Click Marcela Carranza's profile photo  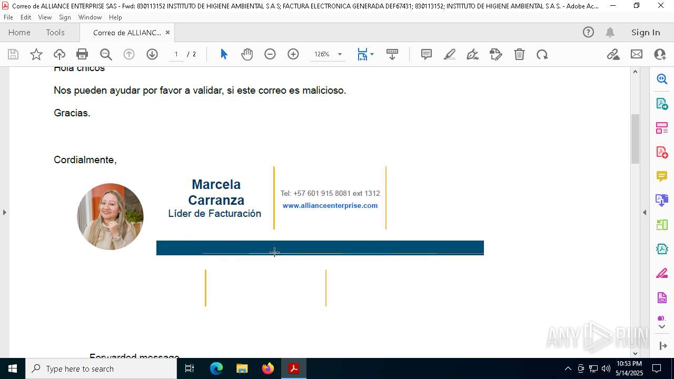point(110,216)
